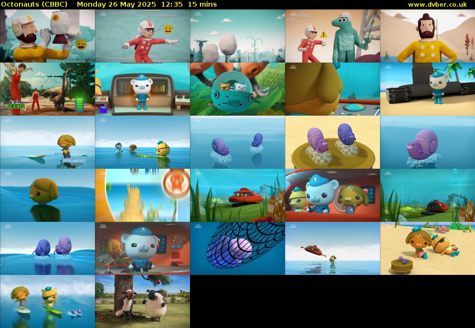Viewport: 475px width, 328px height.
Task: Click the Octonauts (CBBC) title text
Action: coord(34,5)
